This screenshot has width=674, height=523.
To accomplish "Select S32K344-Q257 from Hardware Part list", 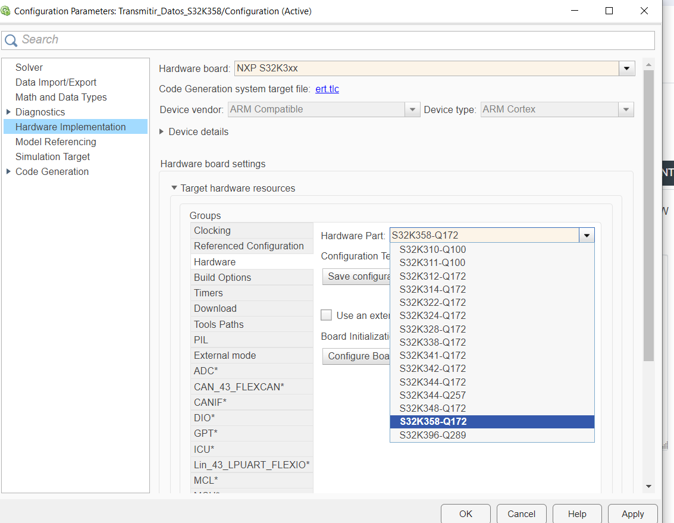I will pos(433,395).
